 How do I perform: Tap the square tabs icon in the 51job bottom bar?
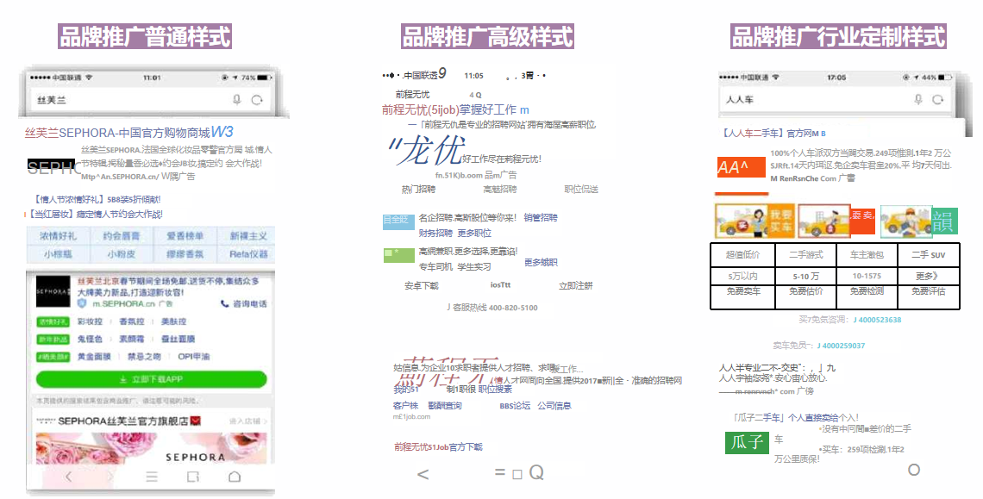(517, 475)
